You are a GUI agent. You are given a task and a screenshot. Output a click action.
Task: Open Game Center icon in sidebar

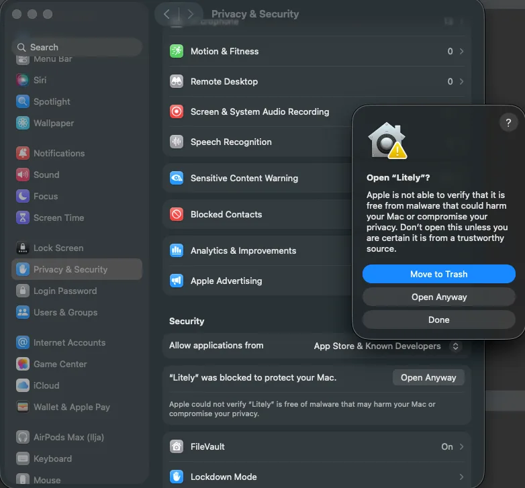[x=22, y=364]
